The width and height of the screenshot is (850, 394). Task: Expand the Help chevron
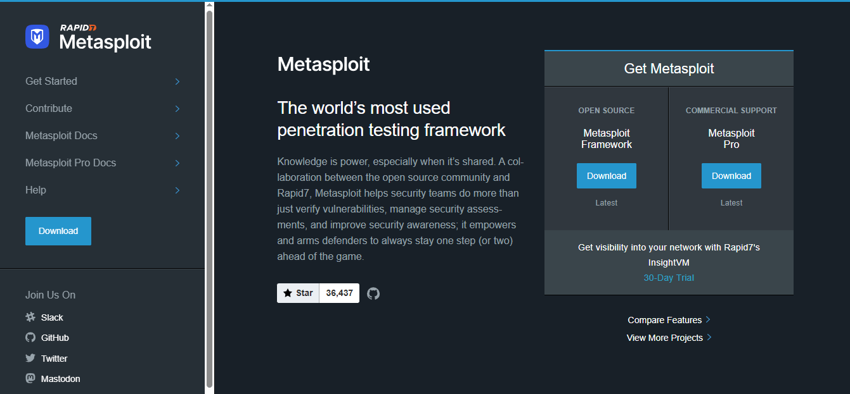(x=177, y=190)
